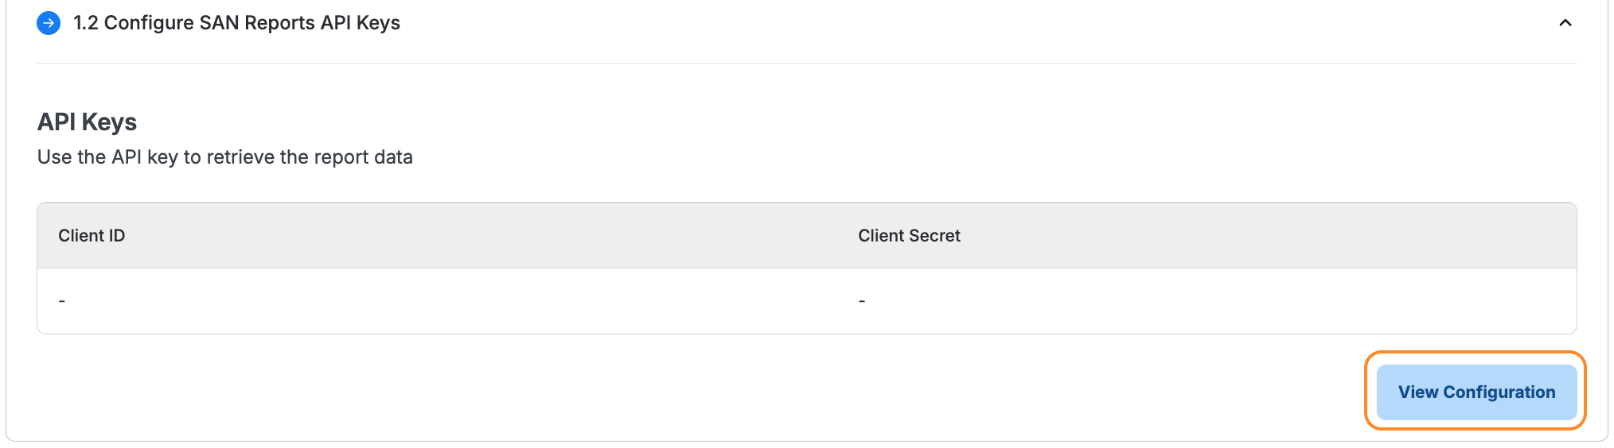Click the 'Use the API key' description text
1614x448 pixels.
click(224, 157)
